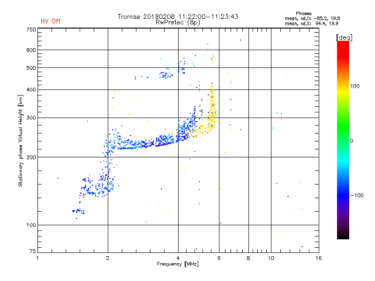This screenshot has height=281, width=375.
Task: Click the x-axis tick label '8'
Action: coord(248,258)
